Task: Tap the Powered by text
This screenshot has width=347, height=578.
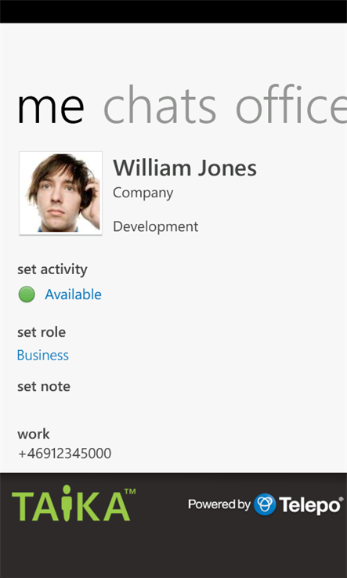Action: [219, 504]
